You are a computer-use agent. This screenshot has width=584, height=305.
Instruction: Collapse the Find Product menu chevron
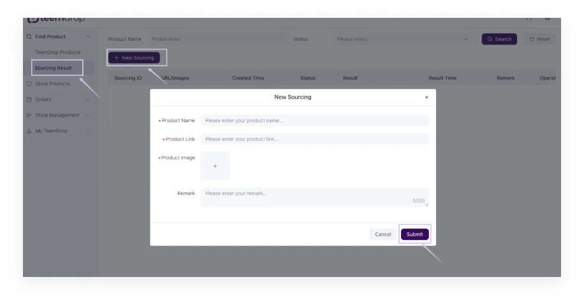click(x=88, y=37)
